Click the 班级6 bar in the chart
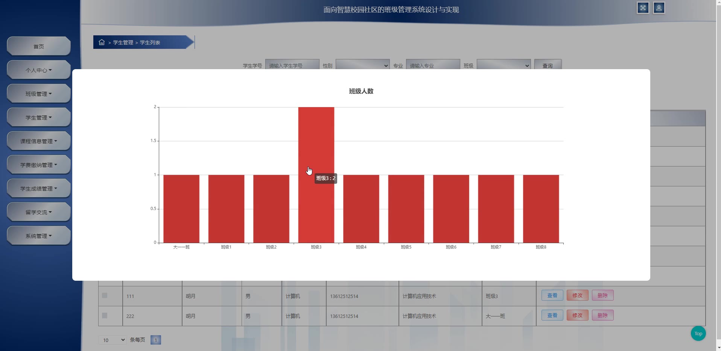Screen dimensions: 721x351 (451, 209)
